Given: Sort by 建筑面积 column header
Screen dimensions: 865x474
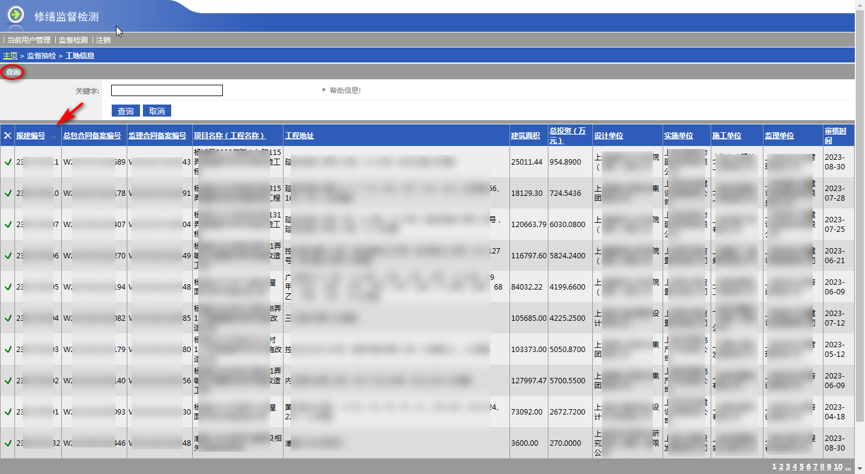Looking at the screenshot, I should click(526, 136).
